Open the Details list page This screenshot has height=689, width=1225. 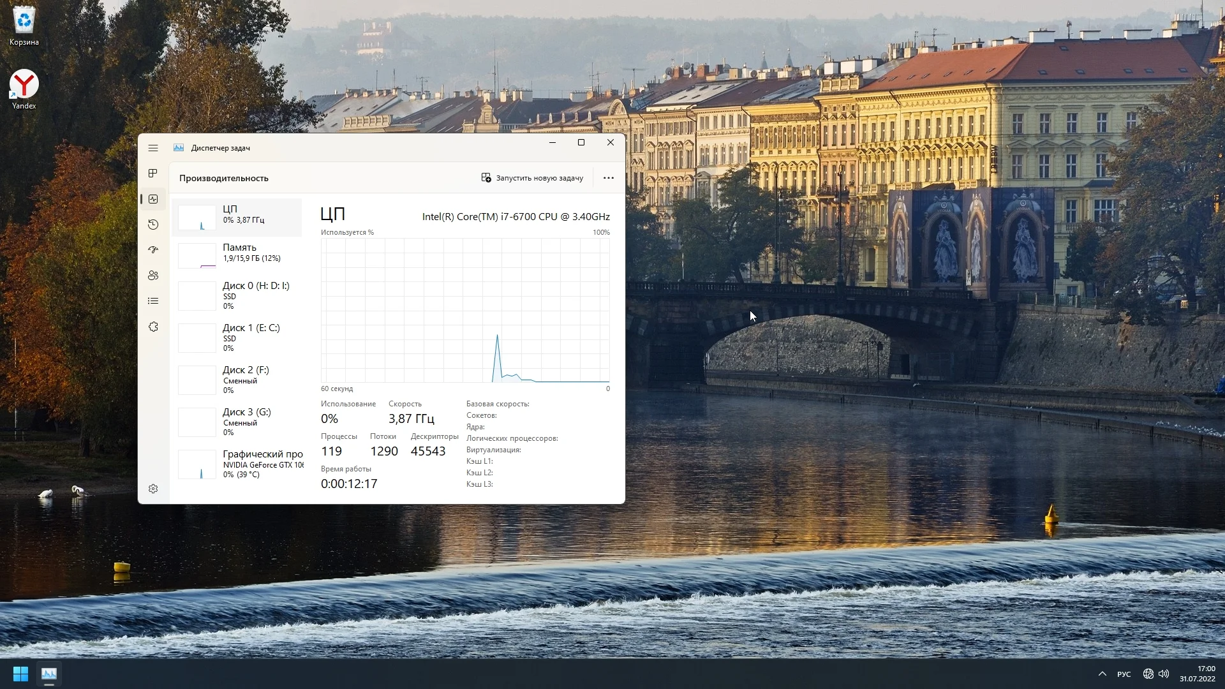click(153, 301)
